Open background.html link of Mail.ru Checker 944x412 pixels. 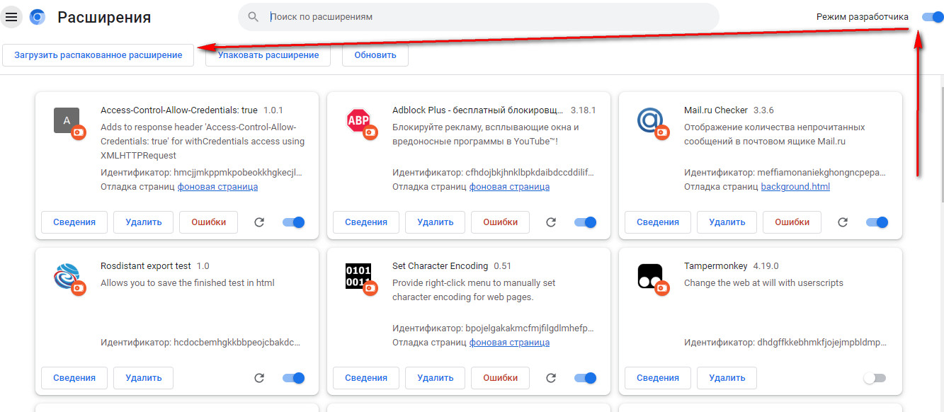[x=795, y=187]
